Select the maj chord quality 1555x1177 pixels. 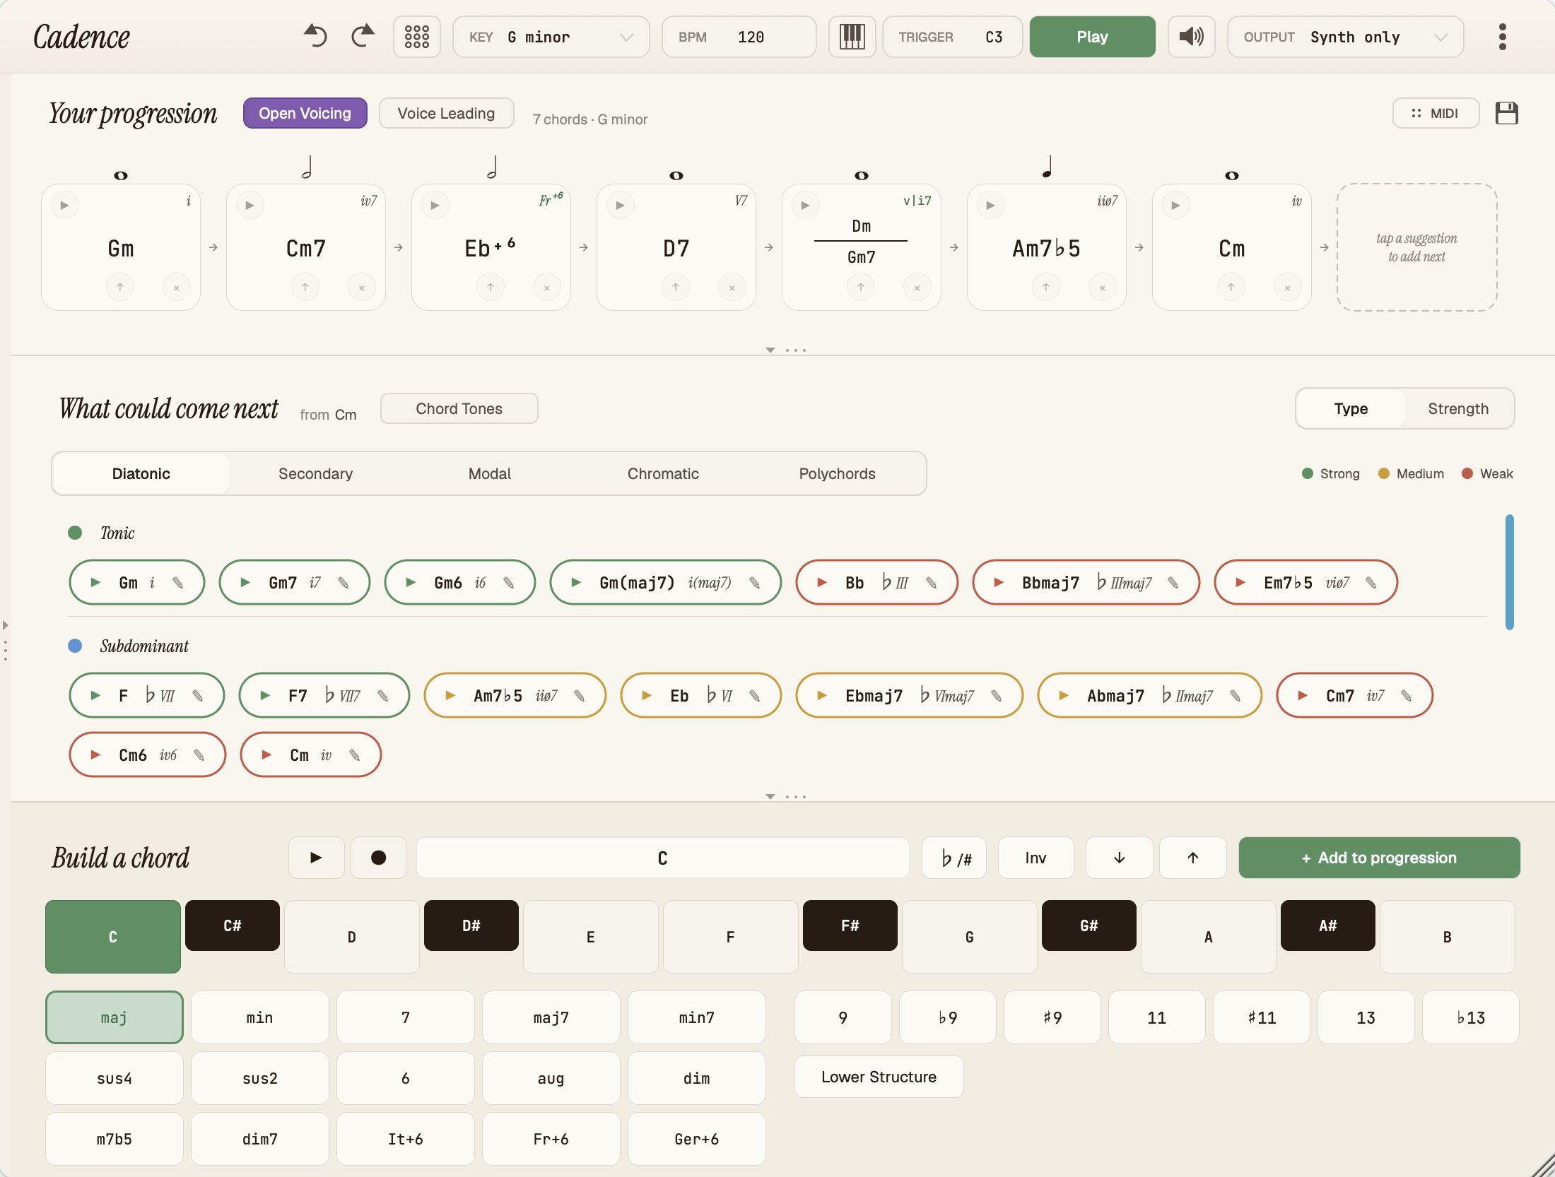[x=115, y=1017]
